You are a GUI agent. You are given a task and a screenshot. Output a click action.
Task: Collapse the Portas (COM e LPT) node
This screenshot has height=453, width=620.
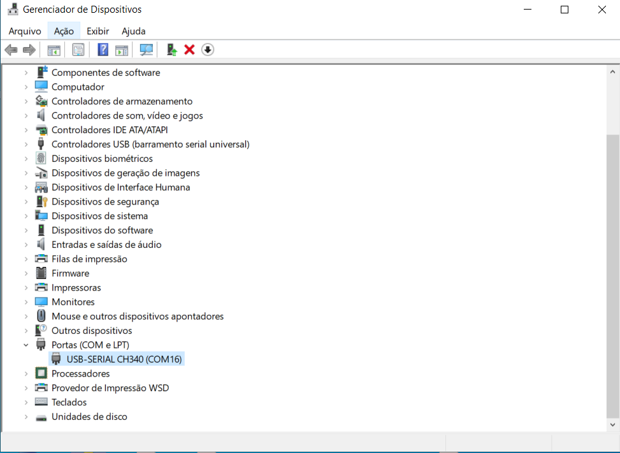(x=26, y=345)
